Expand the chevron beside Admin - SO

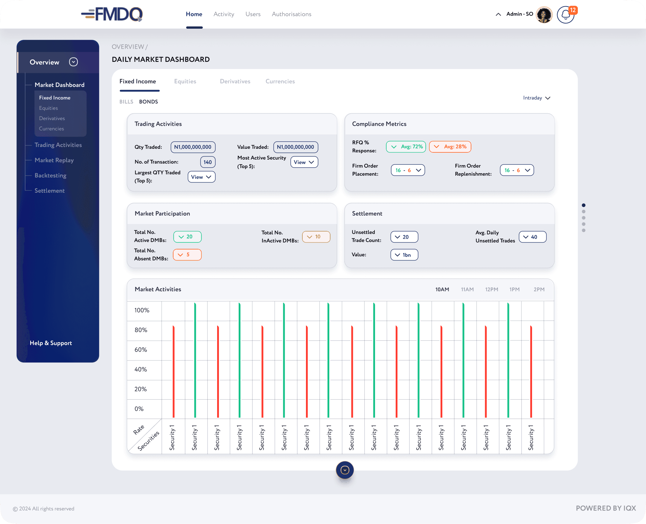tap(498, 14)
